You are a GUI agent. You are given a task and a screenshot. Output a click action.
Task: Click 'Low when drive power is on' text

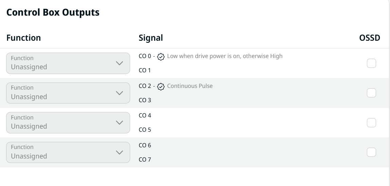click(x=203, y=56)
